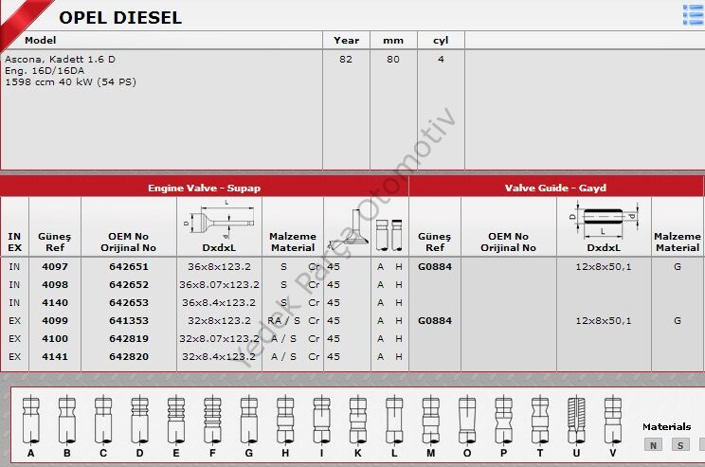This screenshot has width=705, height=467.
Task: Click Güneş Ref 4141
Action: (55, 356)
